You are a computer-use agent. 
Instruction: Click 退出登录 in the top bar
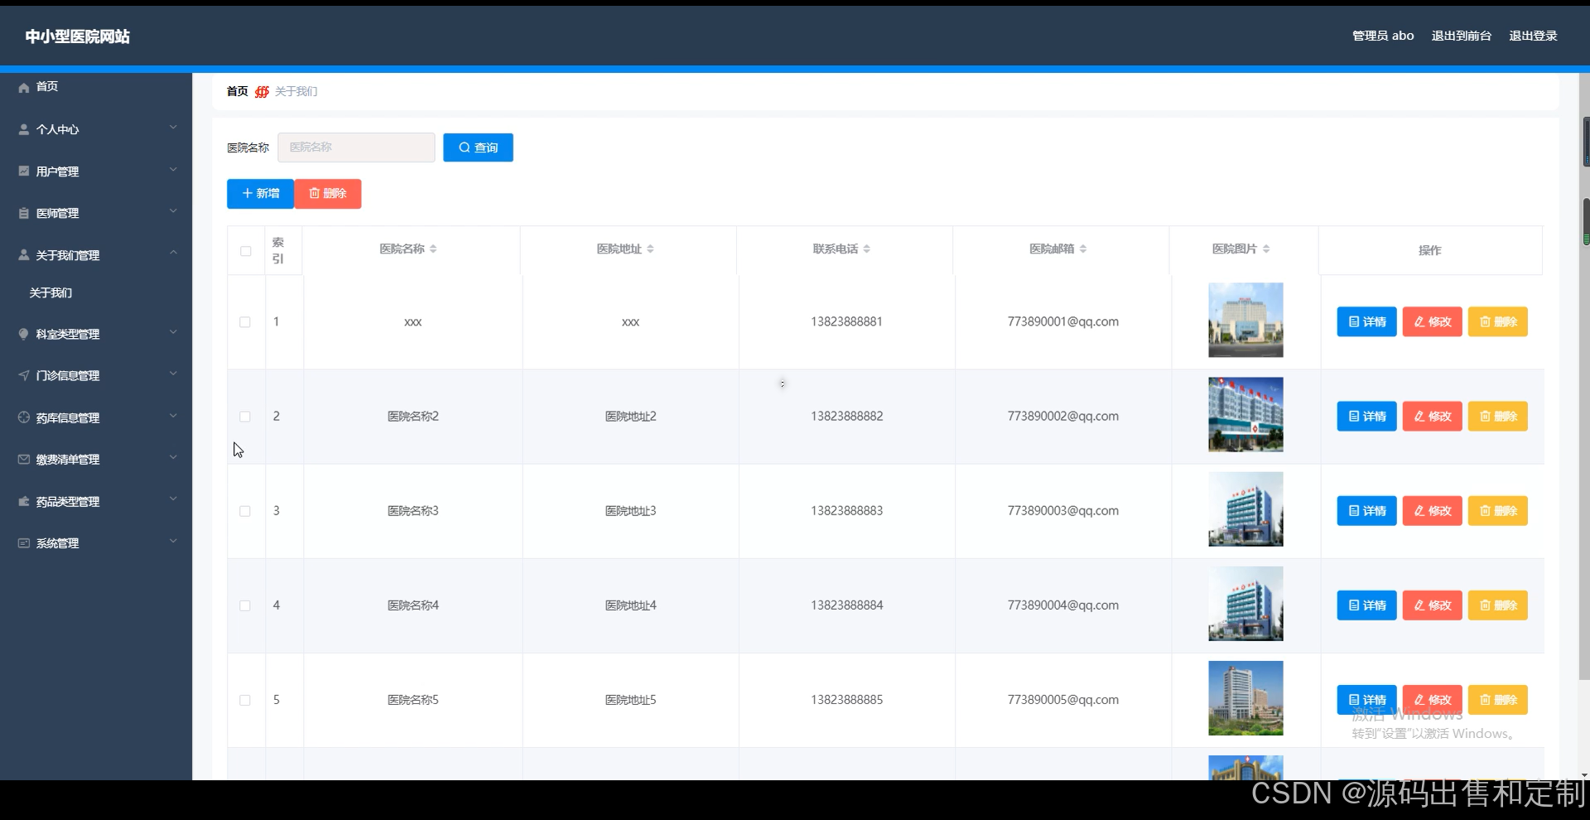tap(1533, 36)
